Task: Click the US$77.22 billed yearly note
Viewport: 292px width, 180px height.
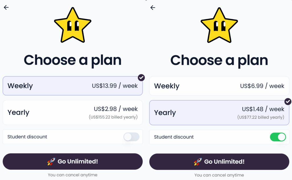Action: (261, 117)
